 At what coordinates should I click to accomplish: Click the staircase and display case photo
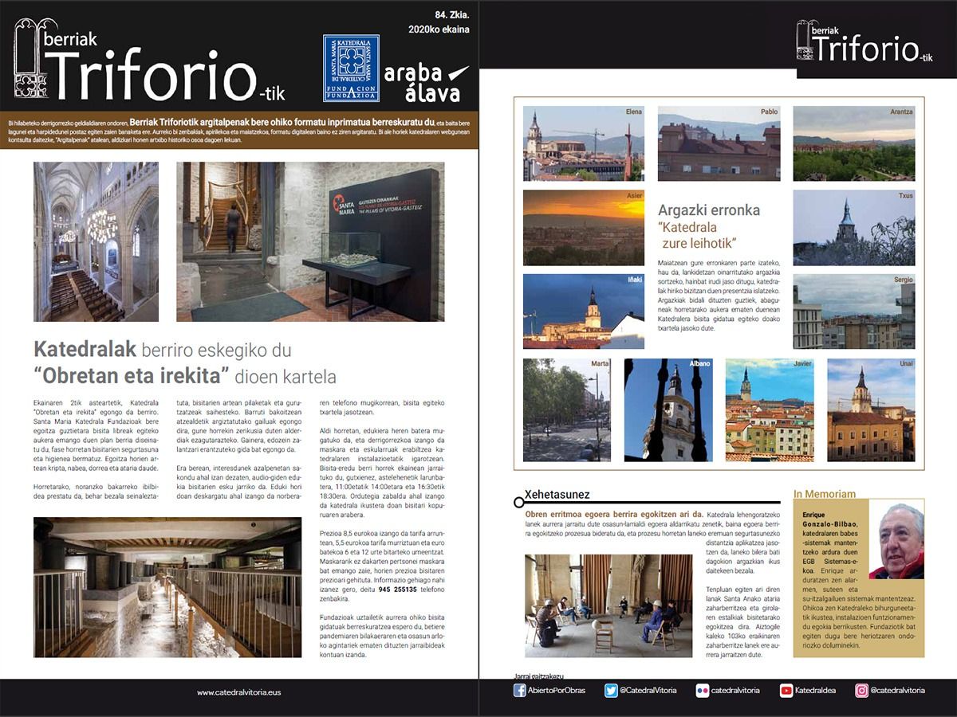[x=310, y=242]
